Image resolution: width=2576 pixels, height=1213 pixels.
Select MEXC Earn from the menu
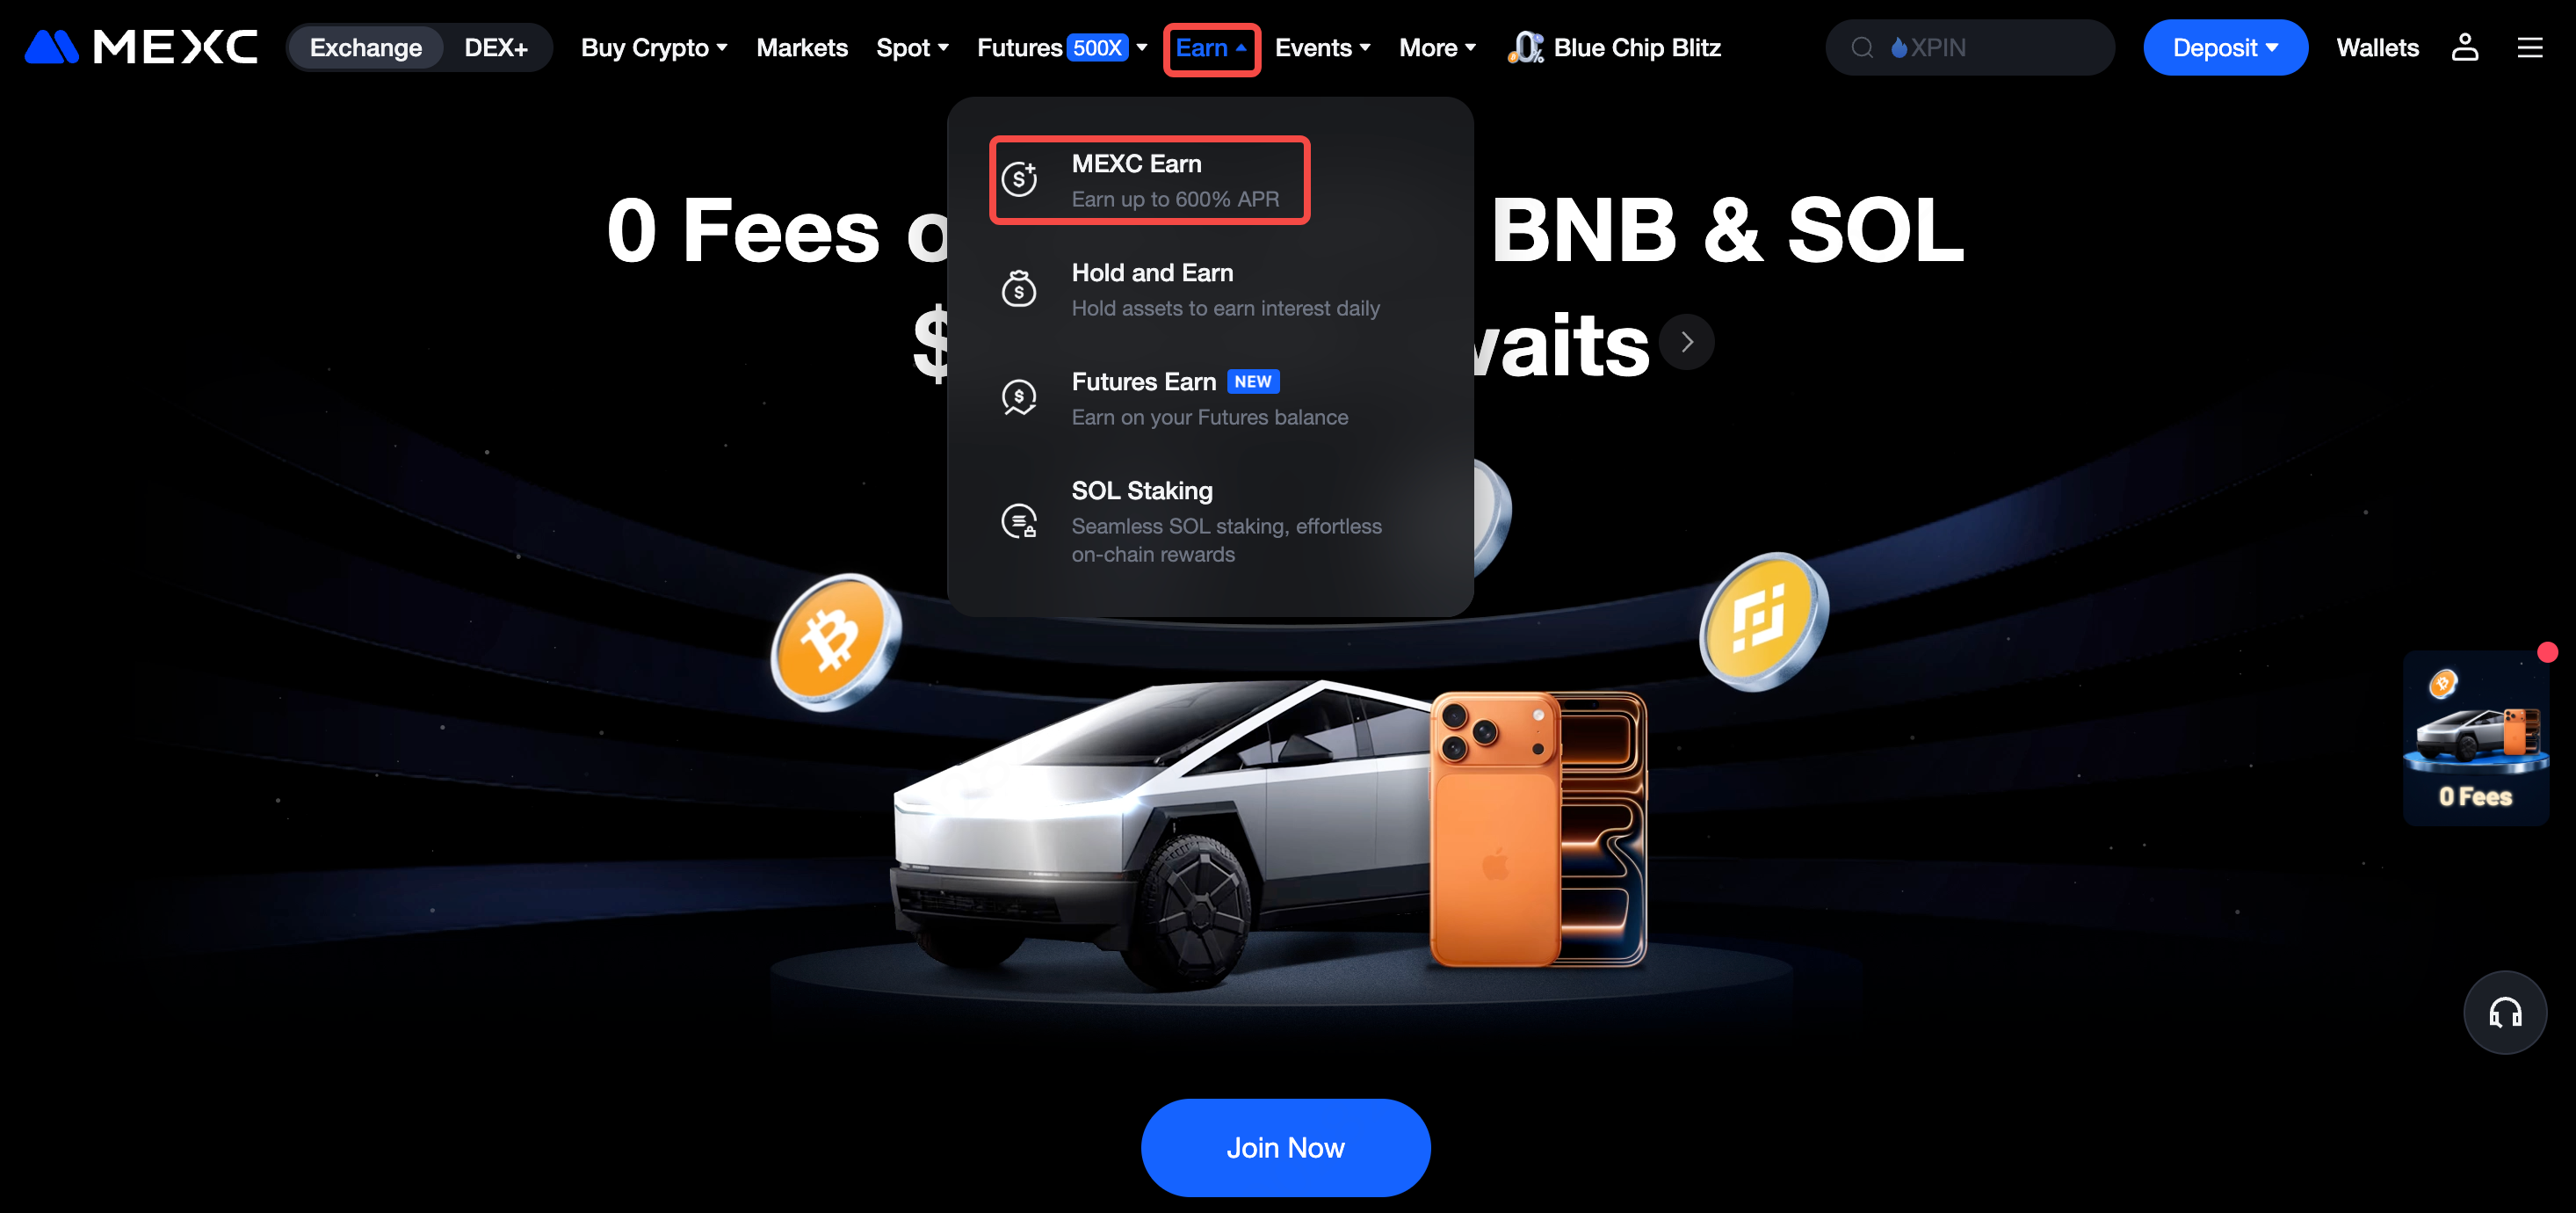1150,180
